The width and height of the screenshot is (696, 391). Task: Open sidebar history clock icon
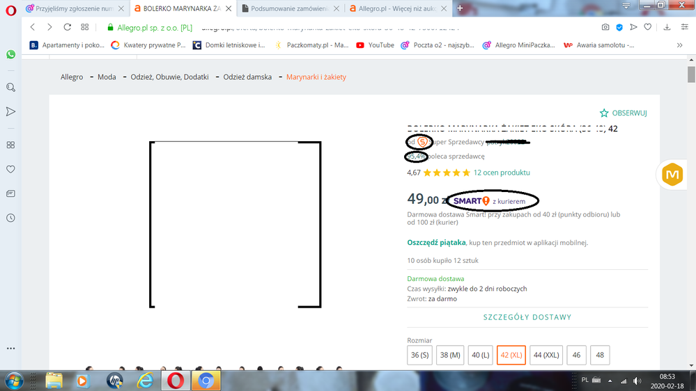point(10,218)
